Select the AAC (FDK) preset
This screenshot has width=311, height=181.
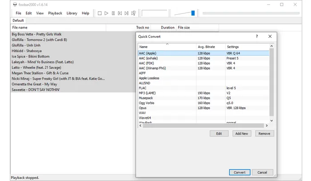point(203,63)
